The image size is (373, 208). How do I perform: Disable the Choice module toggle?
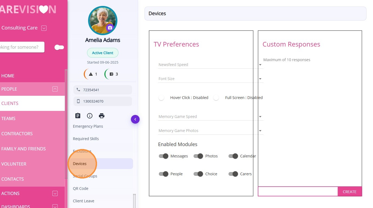click(198, 174)
